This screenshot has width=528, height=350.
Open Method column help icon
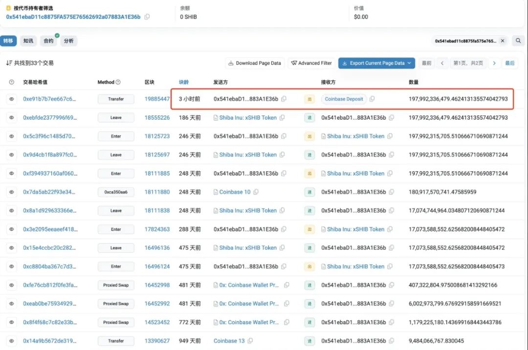pos(118,82)
